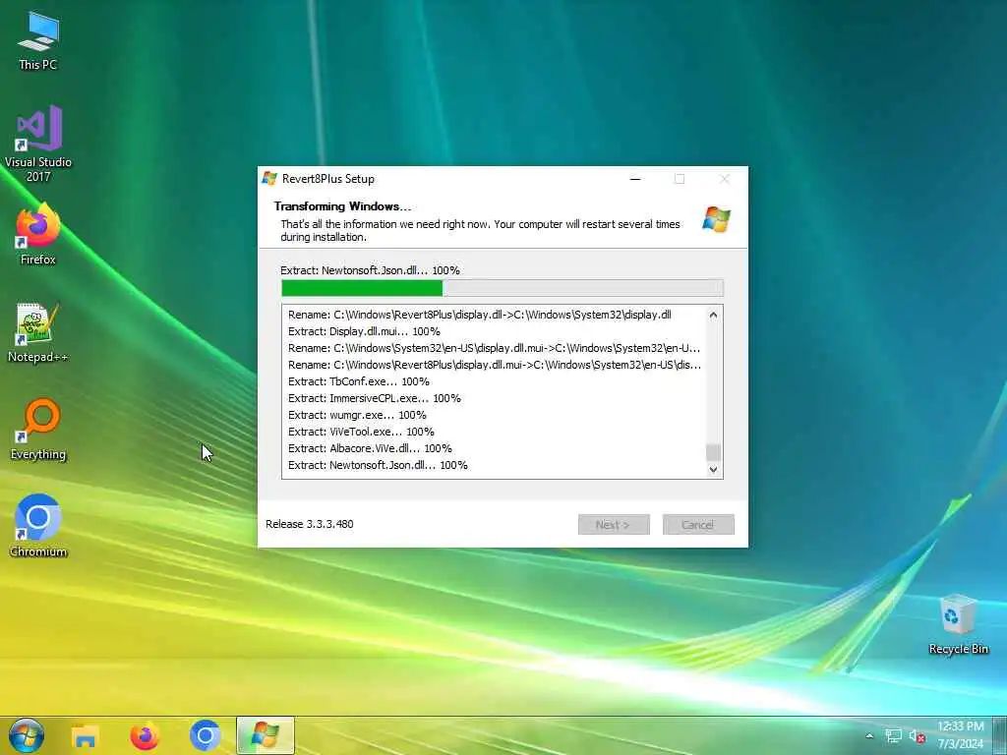Open the This PC desktop icon
This screenshot has height=755, width=1007.
coord(38,40)
